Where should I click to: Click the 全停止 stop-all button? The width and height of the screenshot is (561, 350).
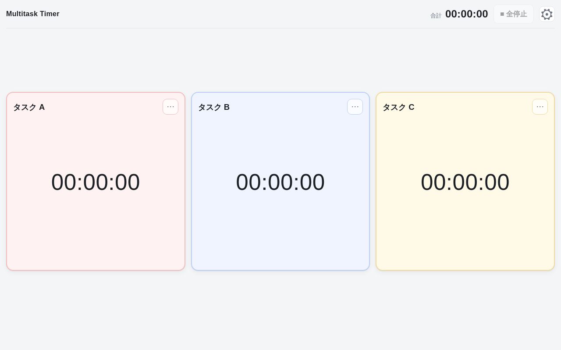[x=514, y=14]
